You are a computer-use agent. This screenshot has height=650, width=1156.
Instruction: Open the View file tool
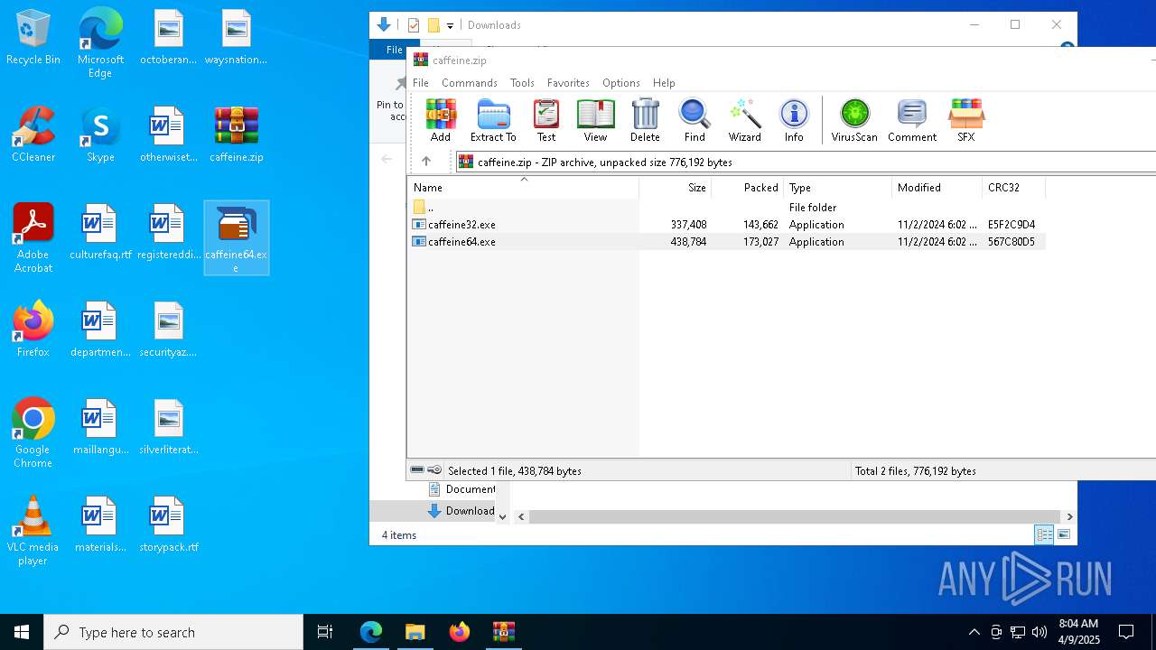(x=595, y=121)
